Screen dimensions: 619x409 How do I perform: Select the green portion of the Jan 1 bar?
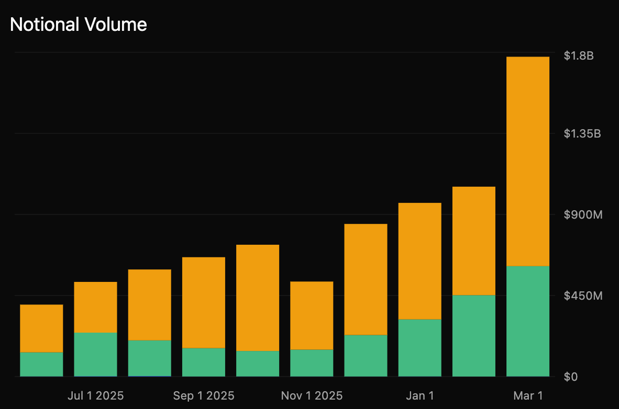click(x=419, y=347)
